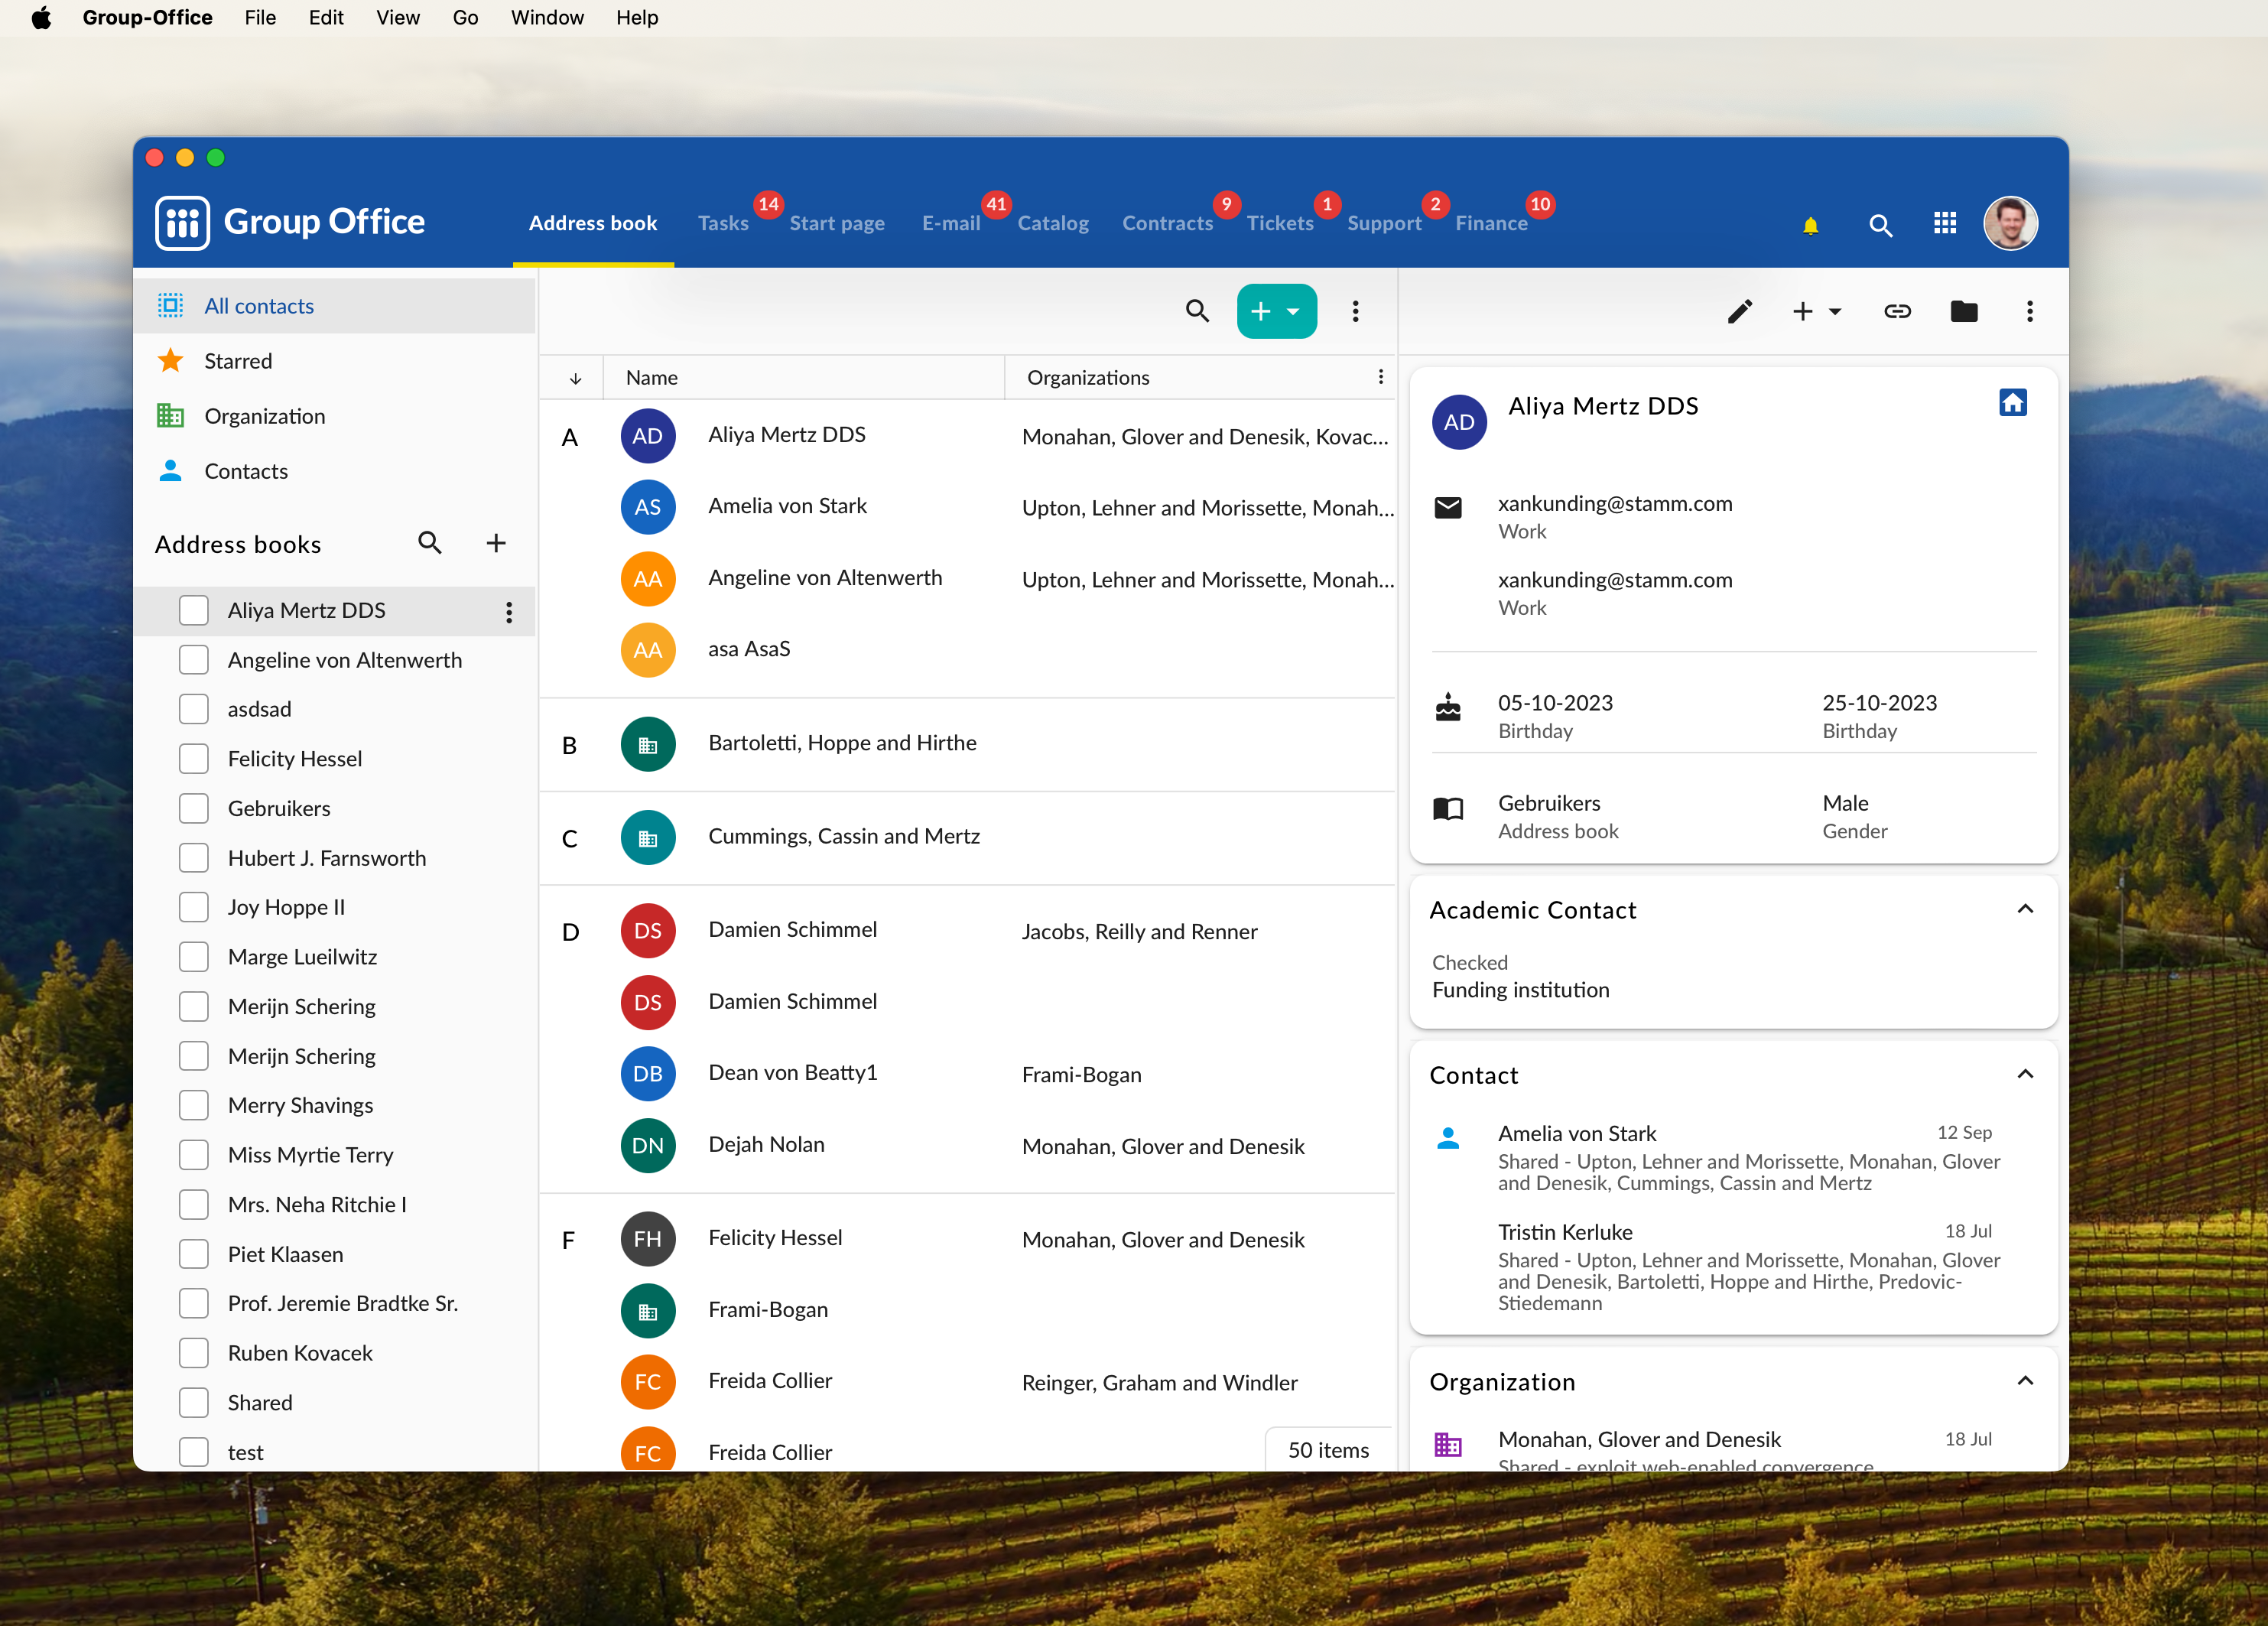Open the Window menu in menu bar
Image resolution: width=2268 pixels, height=1626 pixels.
click(547, 18)
